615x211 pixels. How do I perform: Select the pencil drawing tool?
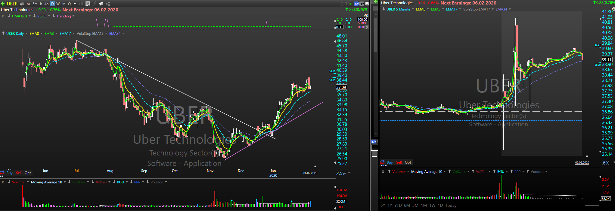(x=95, y=4)
